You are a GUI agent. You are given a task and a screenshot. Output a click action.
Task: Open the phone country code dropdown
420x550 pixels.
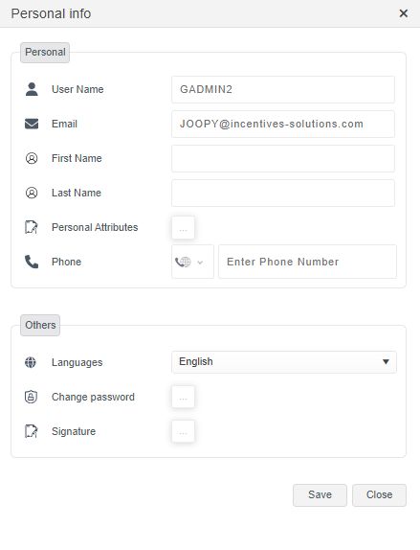pyautogui.click(x=192, y=262)
